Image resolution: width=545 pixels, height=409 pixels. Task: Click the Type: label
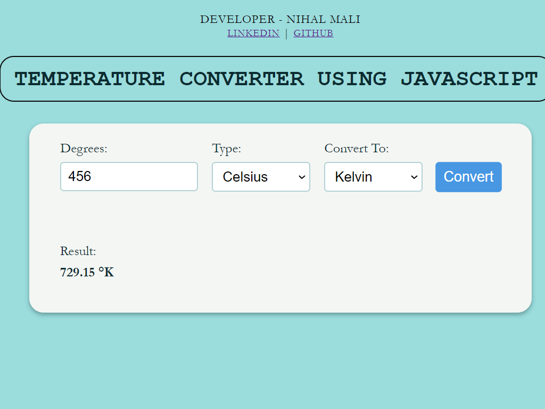pyautogui.click(x=227, y=149)
